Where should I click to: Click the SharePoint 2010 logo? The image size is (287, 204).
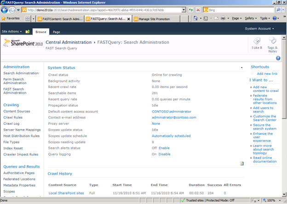pos(23,43)
